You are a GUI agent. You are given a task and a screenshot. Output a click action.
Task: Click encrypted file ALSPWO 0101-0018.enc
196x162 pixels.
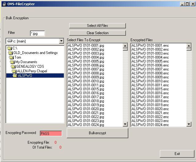(x=150, y=101)
